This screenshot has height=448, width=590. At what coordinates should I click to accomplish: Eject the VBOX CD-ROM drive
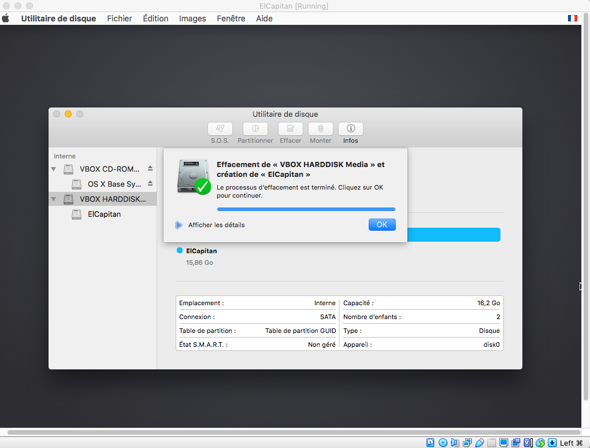click(x=150, y=168)
